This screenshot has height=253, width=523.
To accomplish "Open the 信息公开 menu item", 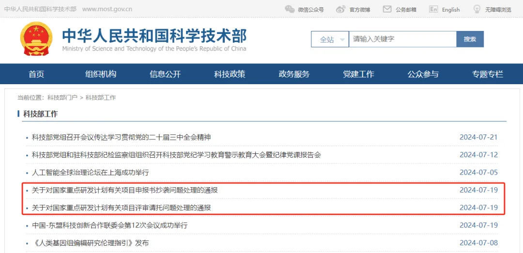I will [165, 74].
